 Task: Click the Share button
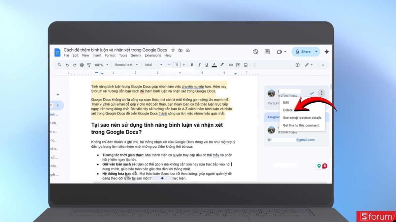303,52
